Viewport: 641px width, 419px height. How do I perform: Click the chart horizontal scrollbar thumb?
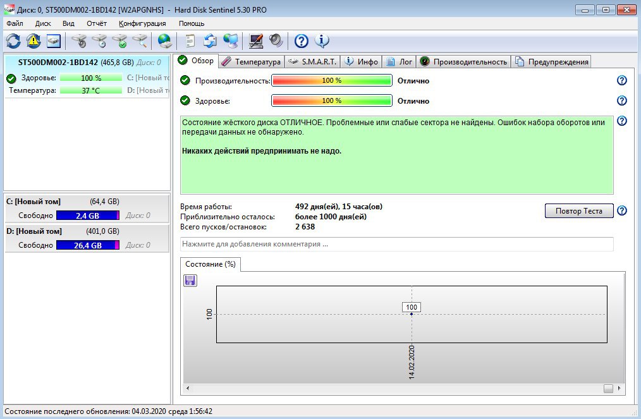[608, 388]
